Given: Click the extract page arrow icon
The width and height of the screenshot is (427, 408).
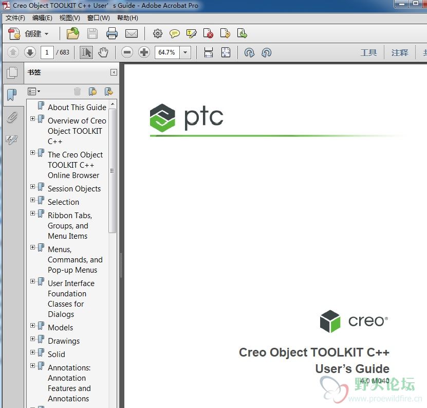Looking at the screenshot, I should (225, 33).
